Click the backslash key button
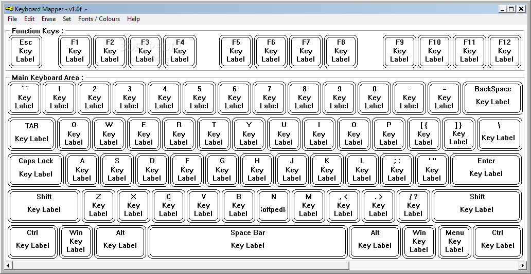The height and width of the screenshot is (274, 531). click(500, 134)
